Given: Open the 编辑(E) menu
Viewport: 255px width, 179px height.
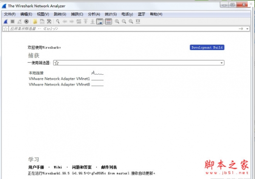Looking at the screenshot, I should click(x=26, y=14).
